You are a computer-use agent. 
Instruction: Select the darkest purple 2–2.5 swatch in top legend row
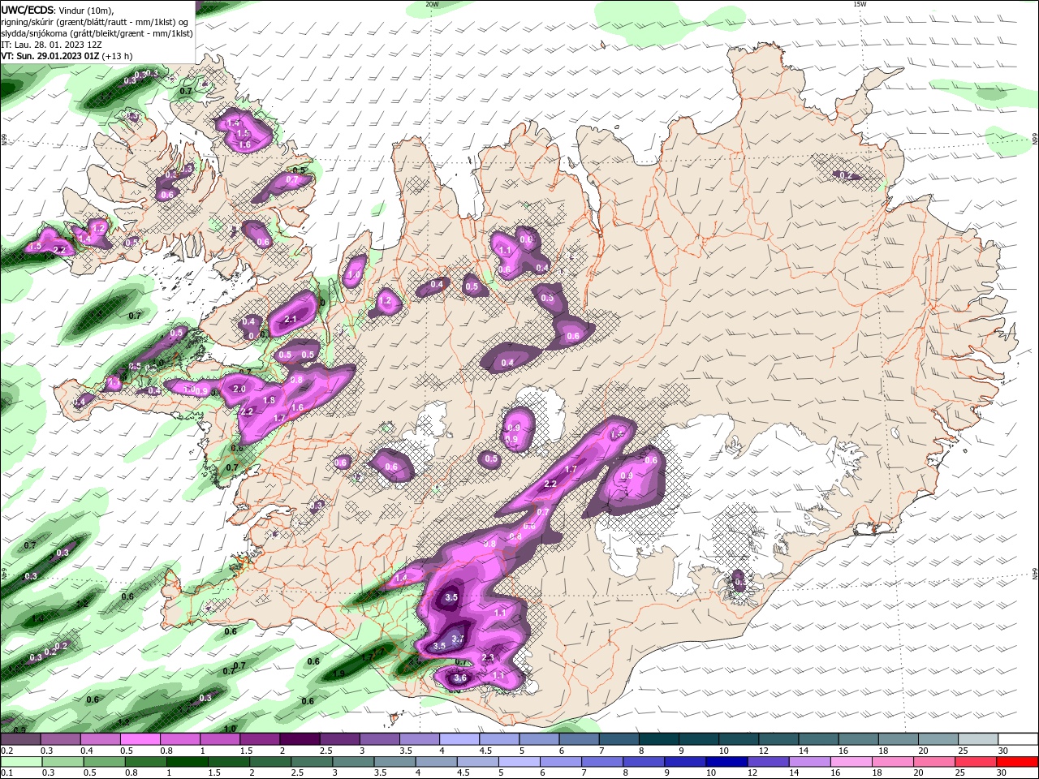pos(300,739)
